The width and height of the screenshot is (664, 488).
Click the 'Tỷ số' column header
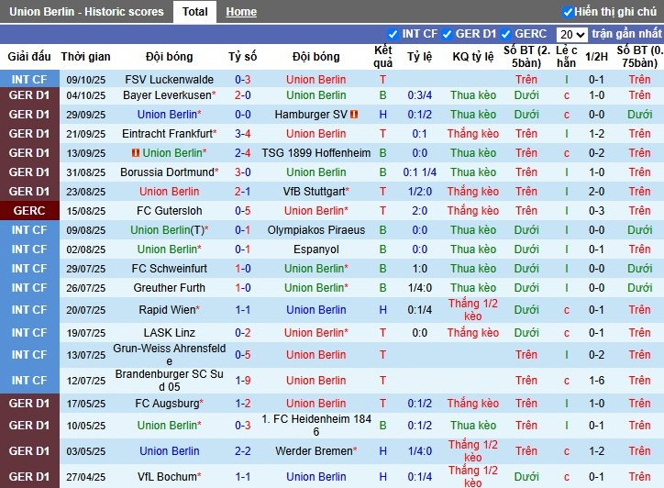tap(243, 57)
